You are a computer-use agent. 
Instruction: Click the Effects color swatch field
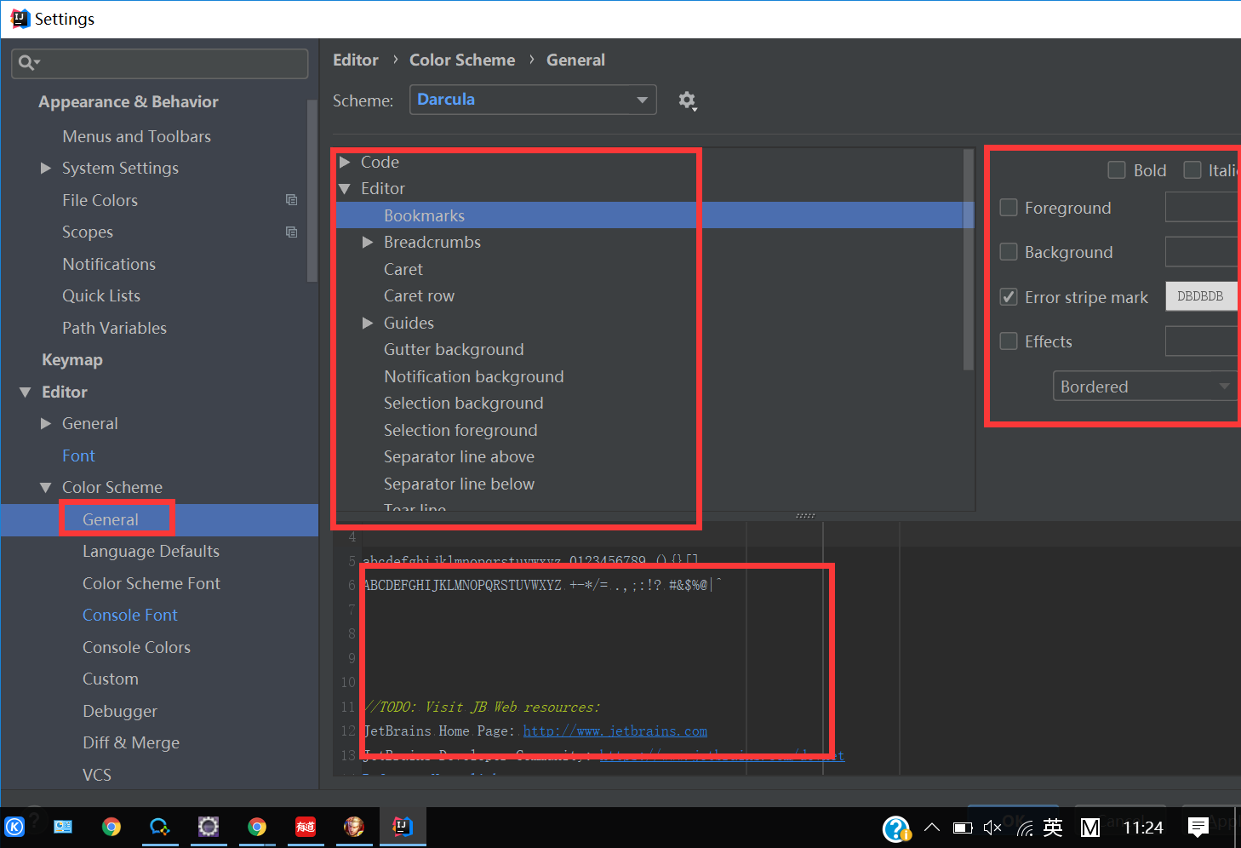[1201, 341]
